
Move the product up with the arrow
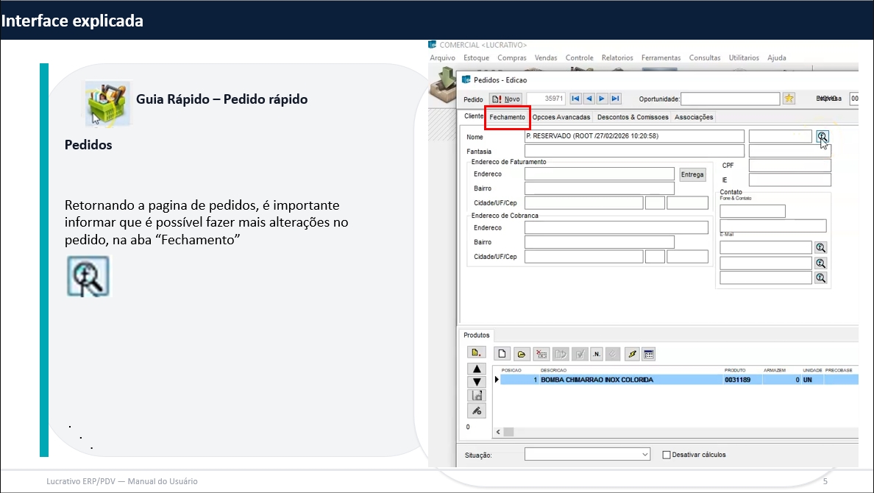[477, 369]
